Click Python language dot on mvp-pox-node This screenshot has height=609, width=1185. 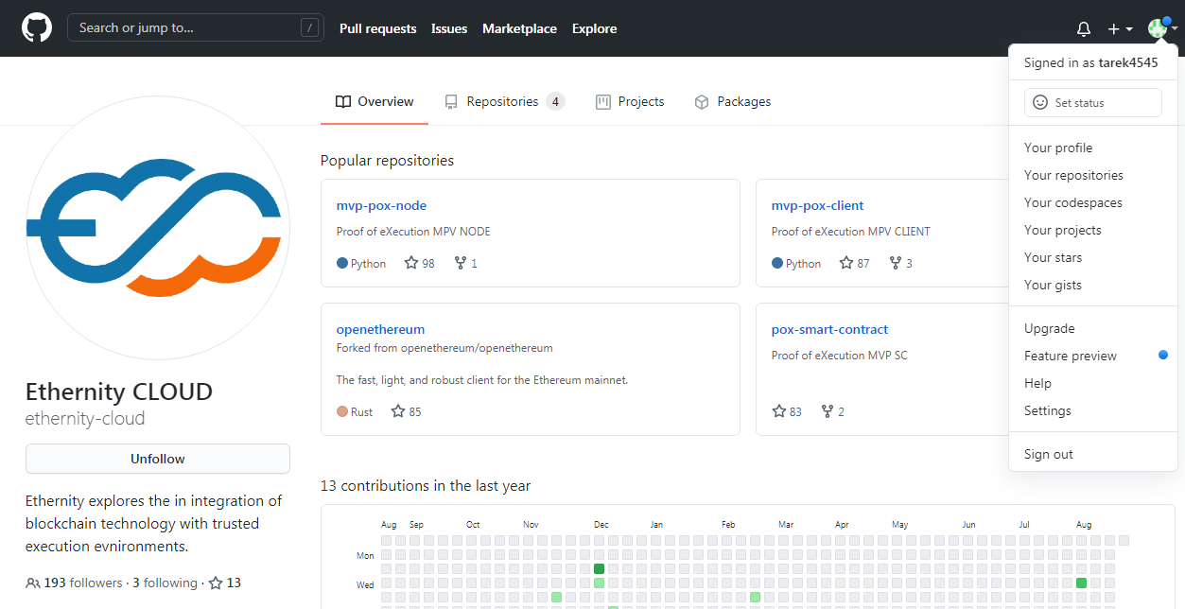point(342,263)
